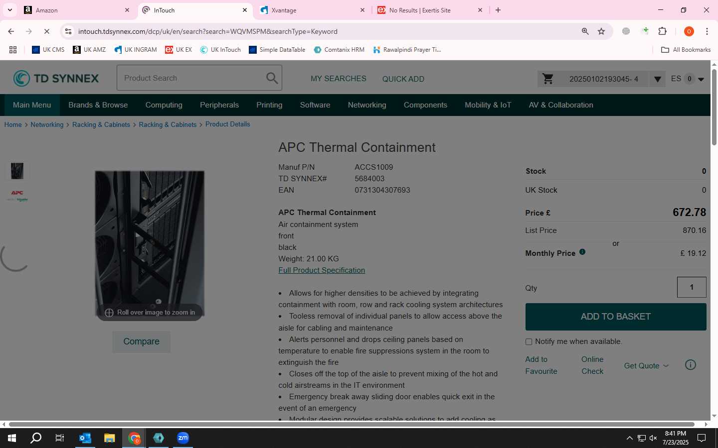Click the Qty input box
This screenshot has width=718, height=448.
point(692,287)
